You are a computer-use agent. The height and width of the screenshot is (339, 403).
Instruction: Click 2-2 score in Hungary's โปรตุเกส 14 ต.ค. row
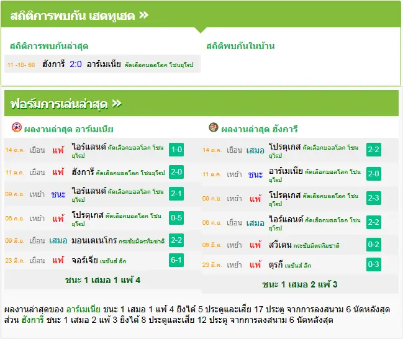[374, 150]
